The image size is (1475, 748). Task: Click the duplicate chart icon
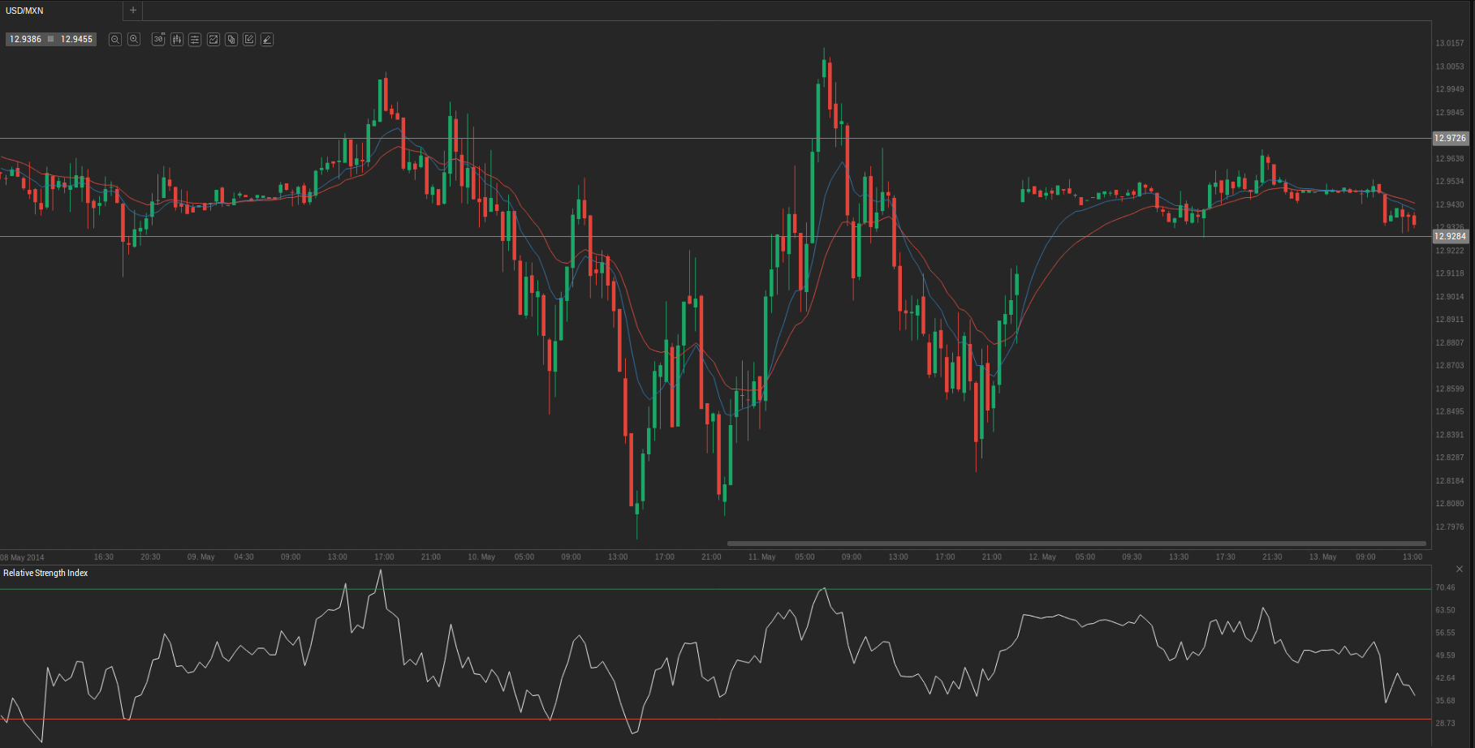click(x=231, y=39)
